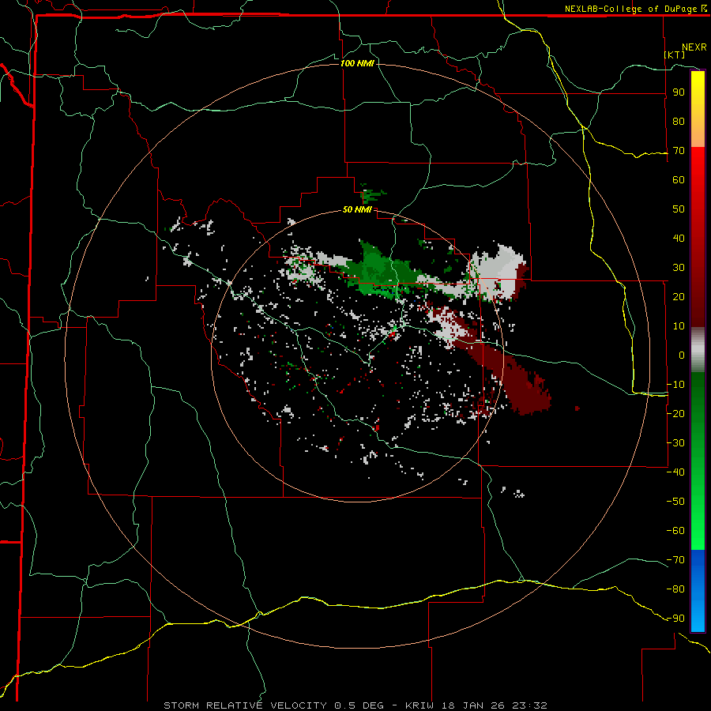Click the 20 value on velocity scale

point(679,296)
